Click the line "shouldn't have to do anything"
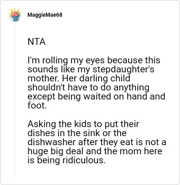180x185 pixels. coord(89,88)
